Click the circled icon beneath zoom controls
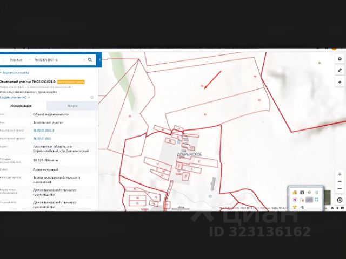The width and height of the screenshot is (346, 259). pos(340,200)
